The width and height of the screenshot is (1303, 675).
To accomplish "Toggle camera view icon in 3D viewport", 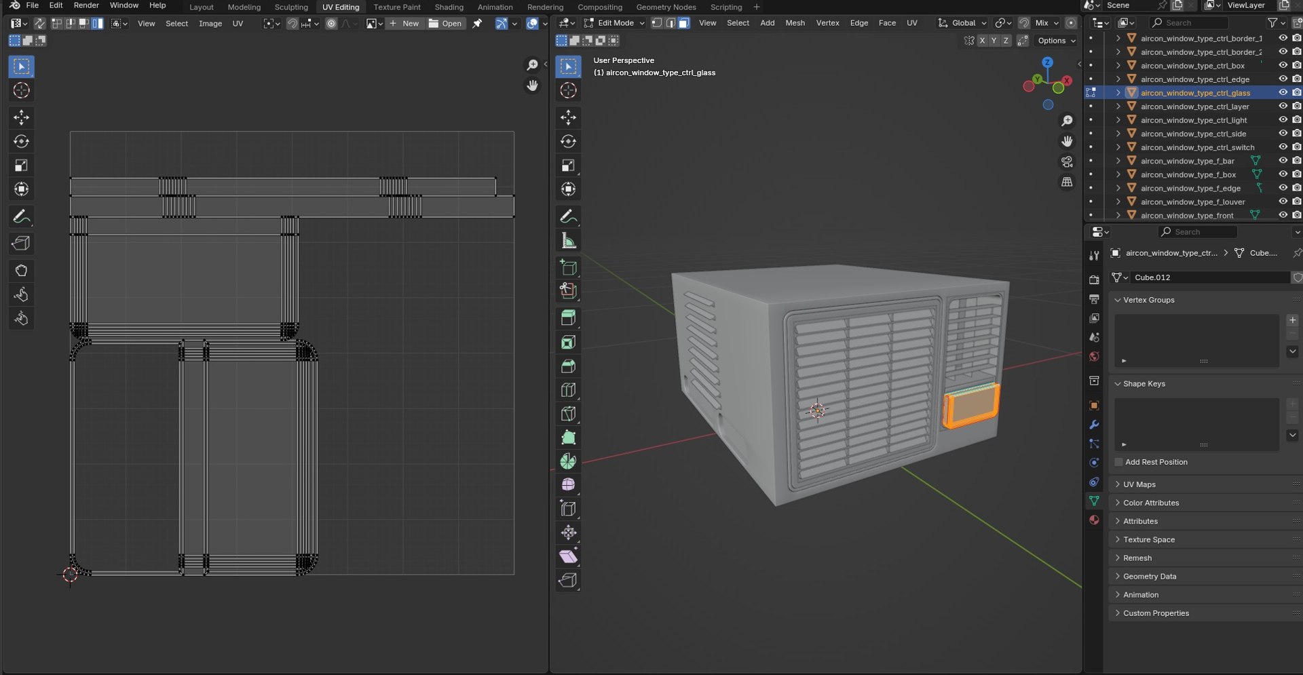I will (x=1067, y=161).
